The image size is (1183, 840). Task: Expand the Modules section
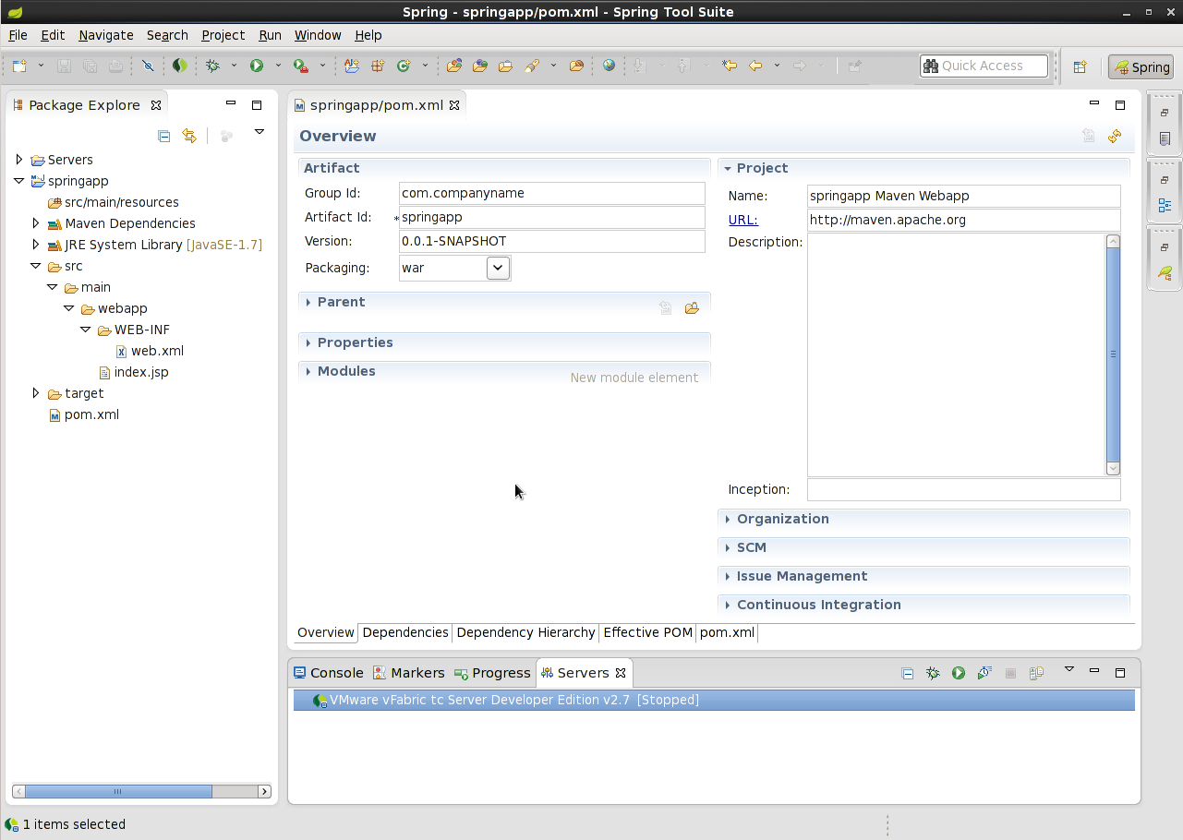[308, 371]
